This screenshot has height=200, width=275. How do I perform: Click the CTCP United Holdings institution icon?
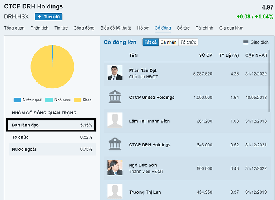[115, 97]
